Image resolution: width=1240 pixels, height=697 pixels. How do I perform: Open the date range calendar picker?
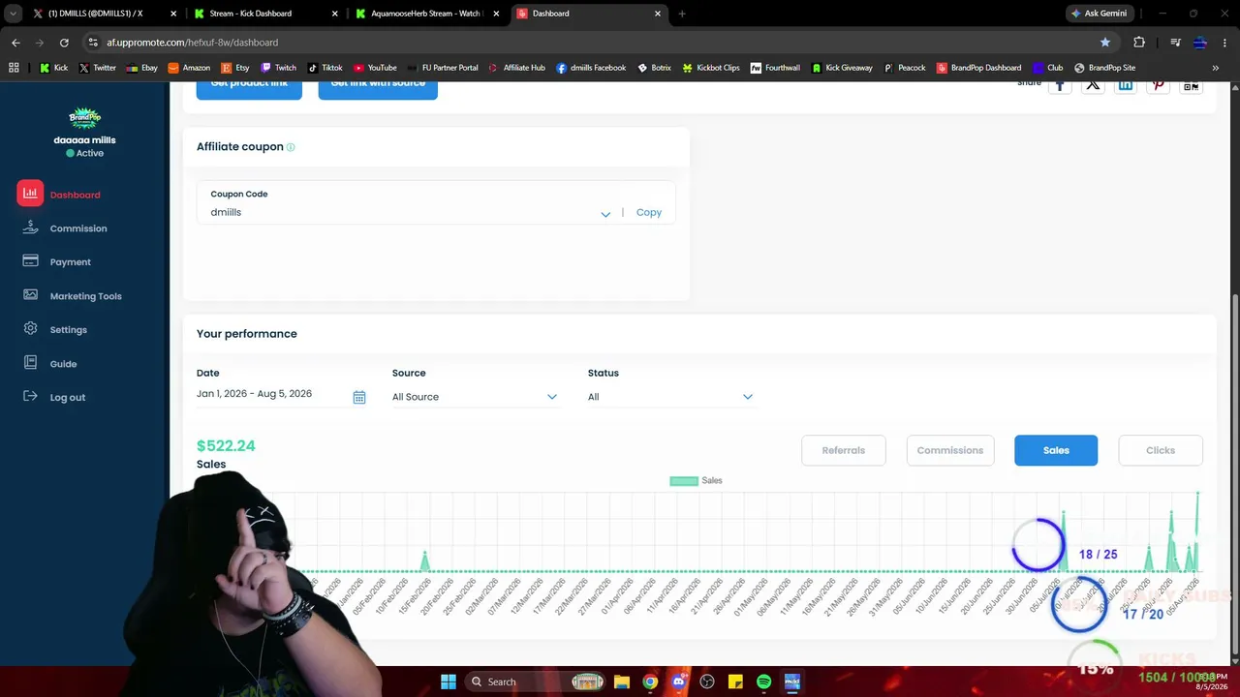(x=359, y=397)
